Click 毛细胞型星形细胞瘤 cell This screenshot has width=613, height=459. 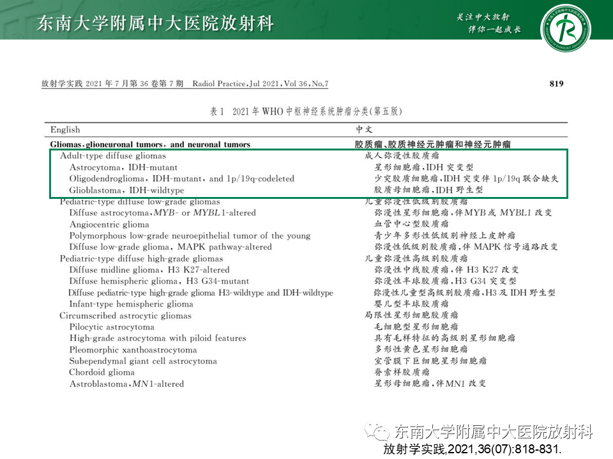click(416, 326)
